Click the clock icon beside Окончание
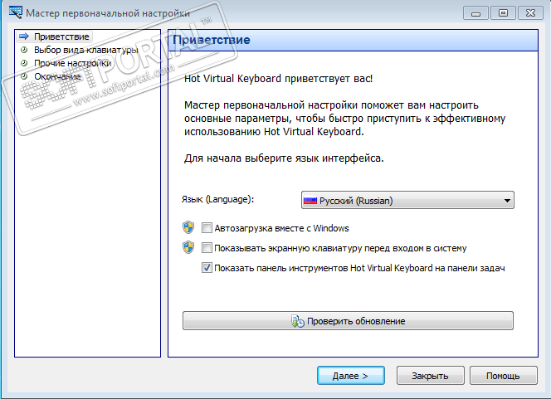 point(24,76)
